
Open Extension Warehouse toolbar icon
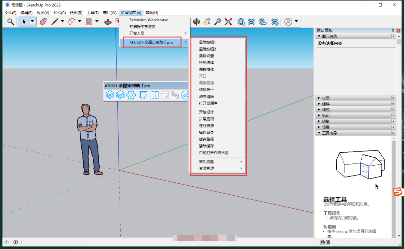(x=252, y=22)
